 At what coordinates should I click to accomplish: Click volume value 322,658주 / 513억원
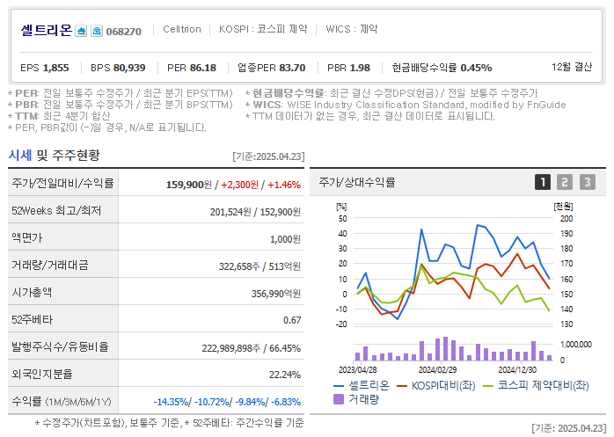click(x=259, y=266)
